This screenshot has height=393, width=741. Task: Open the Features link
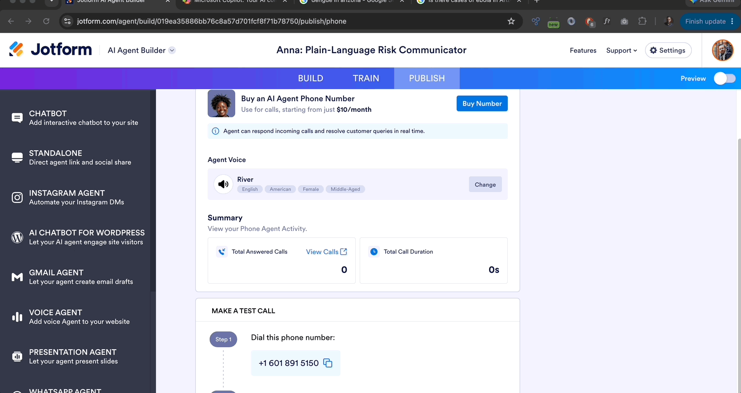583,50
